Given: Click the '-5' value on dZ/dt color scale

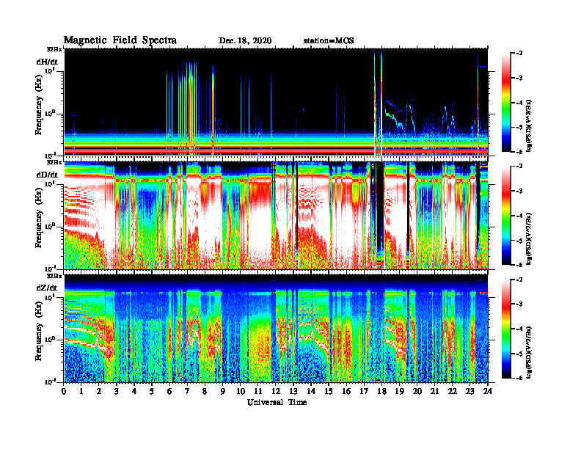Looking at the screenshot, I should tap(520, 354).
